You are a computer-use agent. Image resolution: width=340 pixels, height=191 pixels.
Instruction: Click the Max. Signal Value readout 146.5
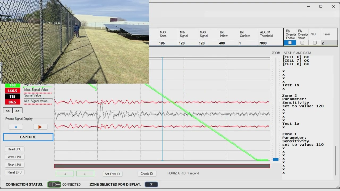[12, 91]
